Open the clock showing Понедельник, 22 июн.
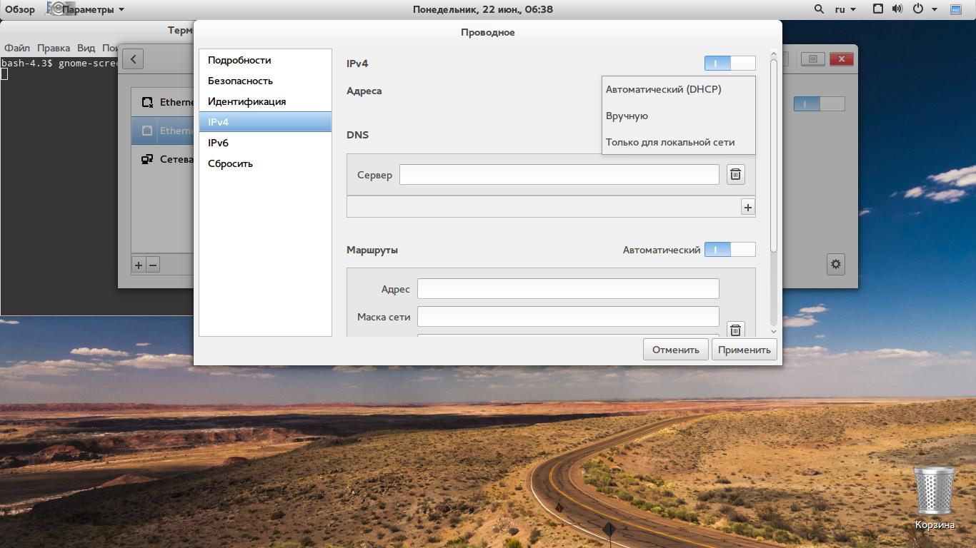The width and height of the screenshot is (976, 548). click(483, 9)
